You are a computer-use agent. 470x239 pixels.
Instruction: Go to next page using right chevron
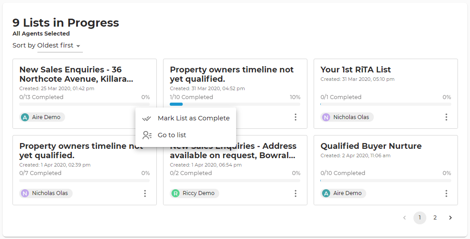click(450, 218)
